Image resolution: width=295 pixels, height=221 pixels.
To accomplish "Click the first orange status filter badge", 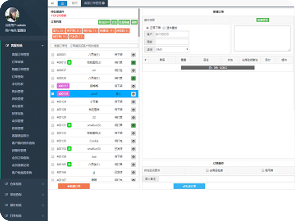I will click(59, 31).
